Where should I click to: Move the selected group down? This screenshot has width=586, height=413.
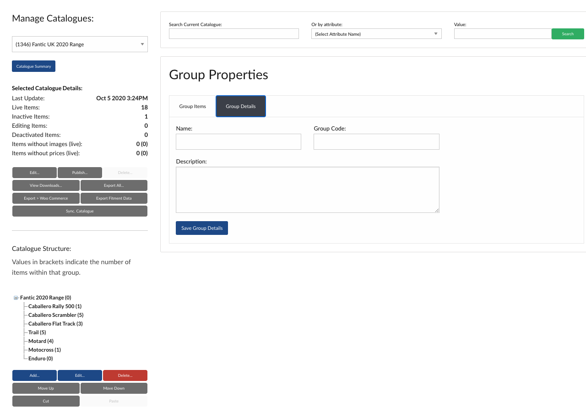[114, 388]
